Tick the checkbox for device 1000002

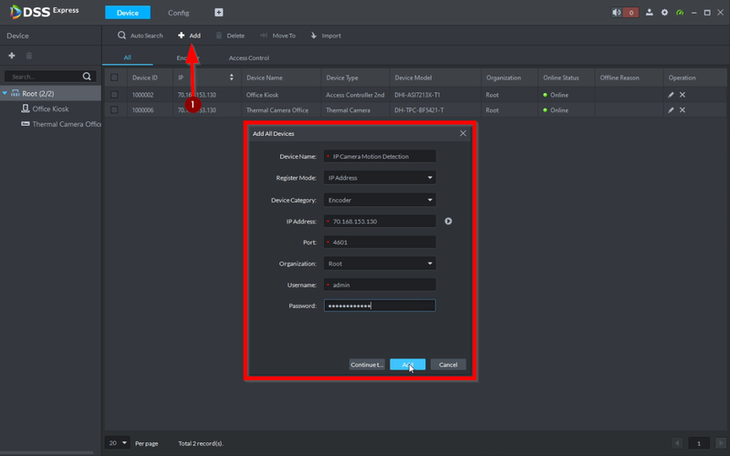point(114,95)
